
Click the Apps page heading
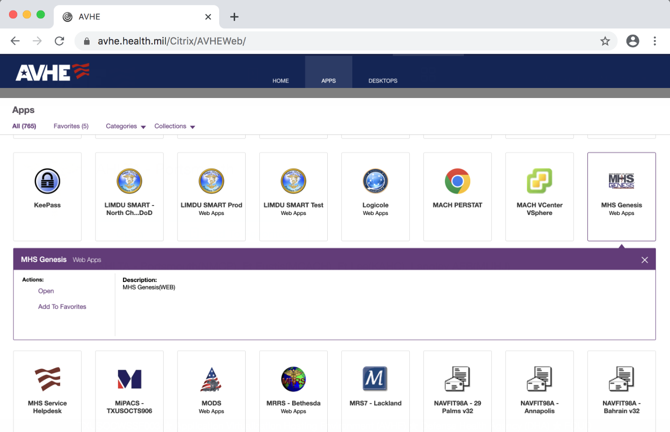point(24,110)
